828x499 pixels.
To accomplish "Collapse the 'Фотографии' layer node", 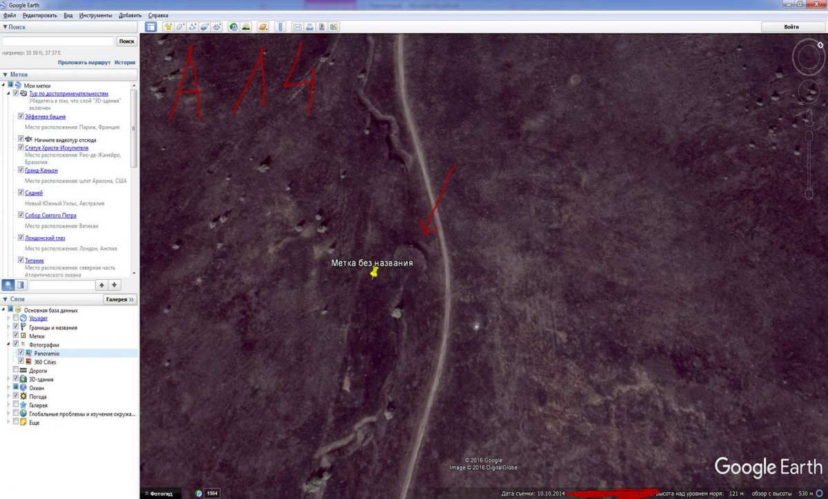I will coord(9,344).
